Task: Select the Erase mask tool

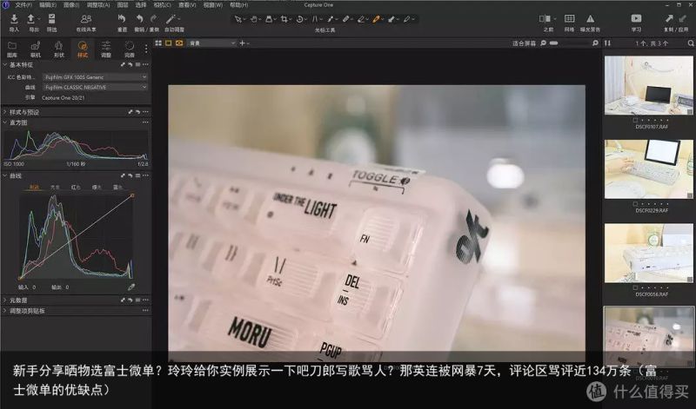Action: tap(361, 19)
